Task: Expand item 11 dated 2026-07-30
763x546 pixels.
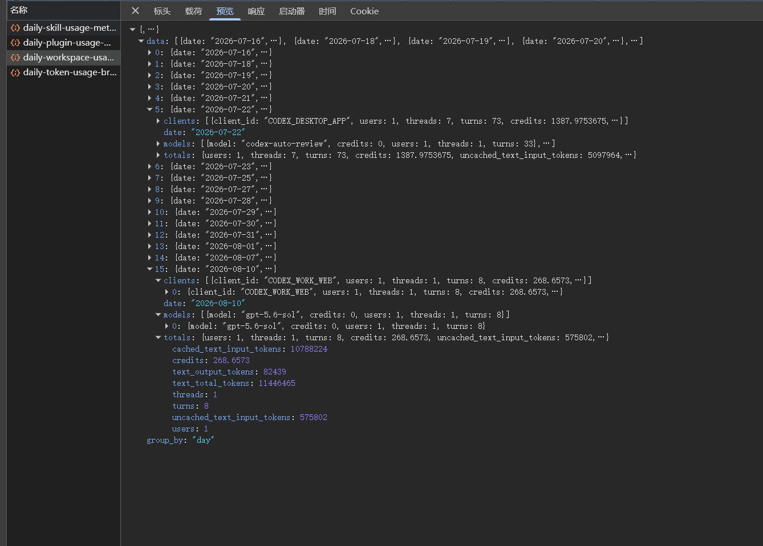Action: 150,223
